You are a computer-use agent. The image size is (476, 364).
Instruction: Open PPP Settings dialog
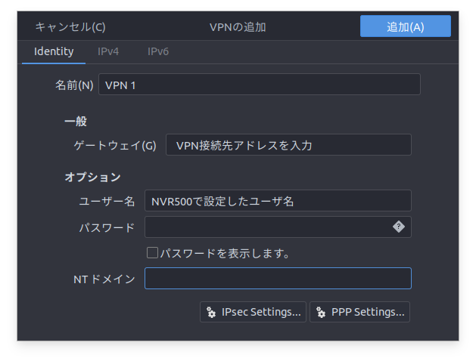pos(359,312)
